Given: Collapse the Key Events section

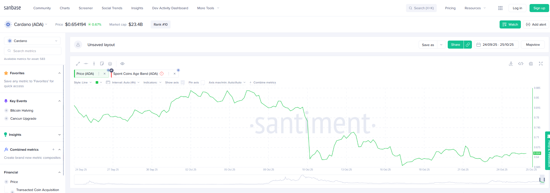Looking at the screenshot, I should (x=59, y=101).
